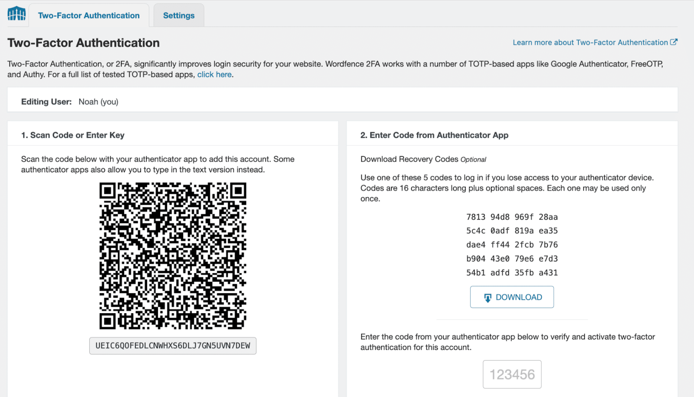Open the Two-Factor Authentication tab
Image resolution: width=694 pixels, height=397 pixels.
click(89, 16)
